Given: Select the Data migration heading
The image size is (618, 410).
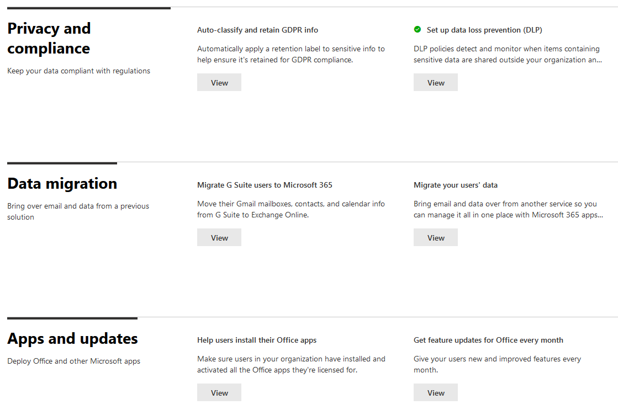Looking at the screenshot, I should coord(62,184).
